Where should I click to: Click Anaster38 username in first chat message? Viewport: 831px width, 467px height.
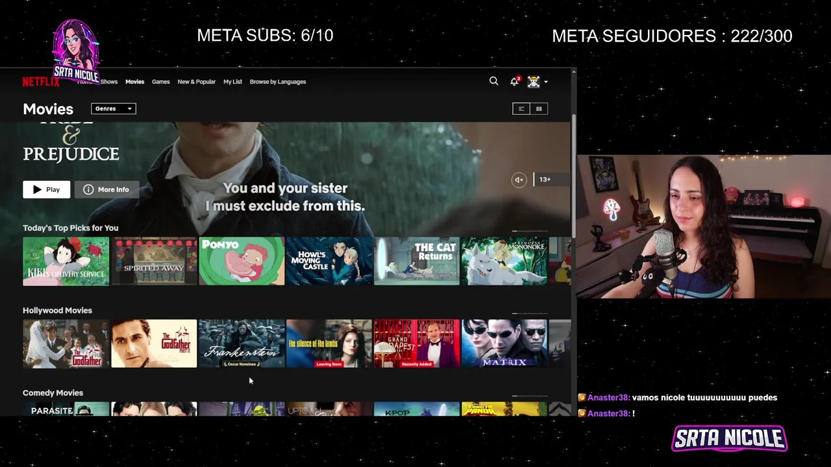[x=608, y=398]
